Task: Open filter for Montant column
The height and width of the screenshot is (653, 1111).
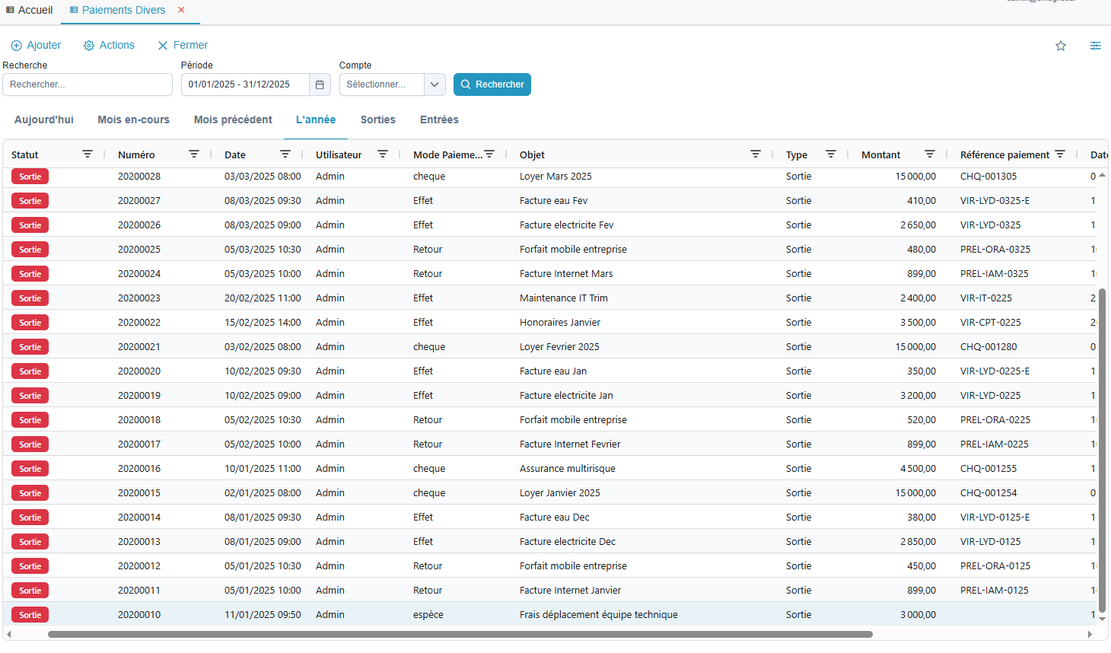Action: pyautogui.click(x=930, y=154)
